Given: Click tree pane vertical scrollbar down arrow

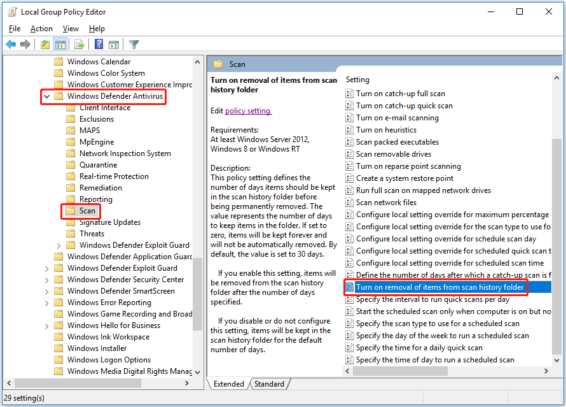Looking at the screenshot, I should (x=197, y=372).
